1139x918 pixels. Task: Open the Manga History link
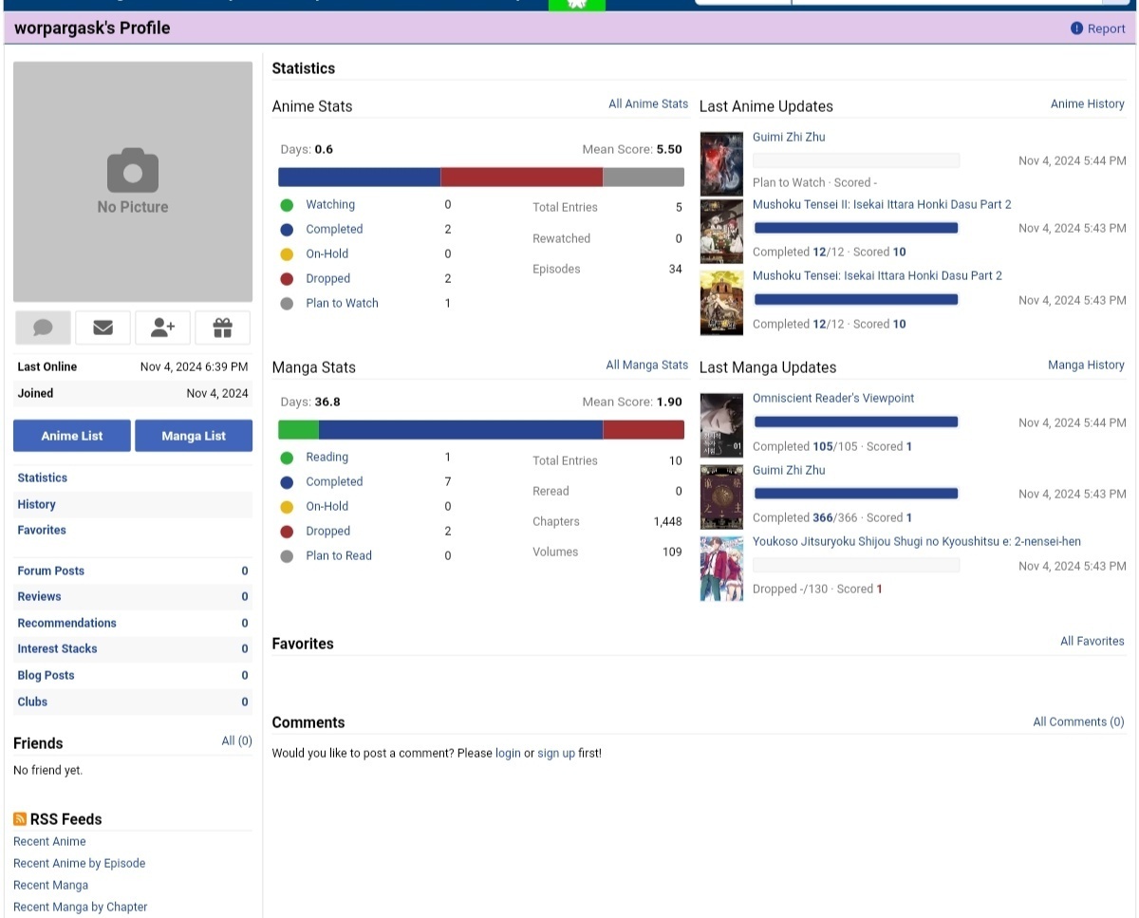tap(1086, 365)
